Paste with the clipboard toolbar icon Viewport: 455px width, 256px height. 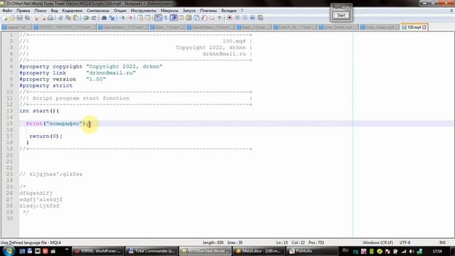point(76,18)
